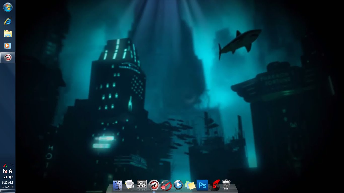Switch to Comodo Dragon on the taskbar
Image resolution: width=344 pixels, height=193 pixels.
coord(8,58)
